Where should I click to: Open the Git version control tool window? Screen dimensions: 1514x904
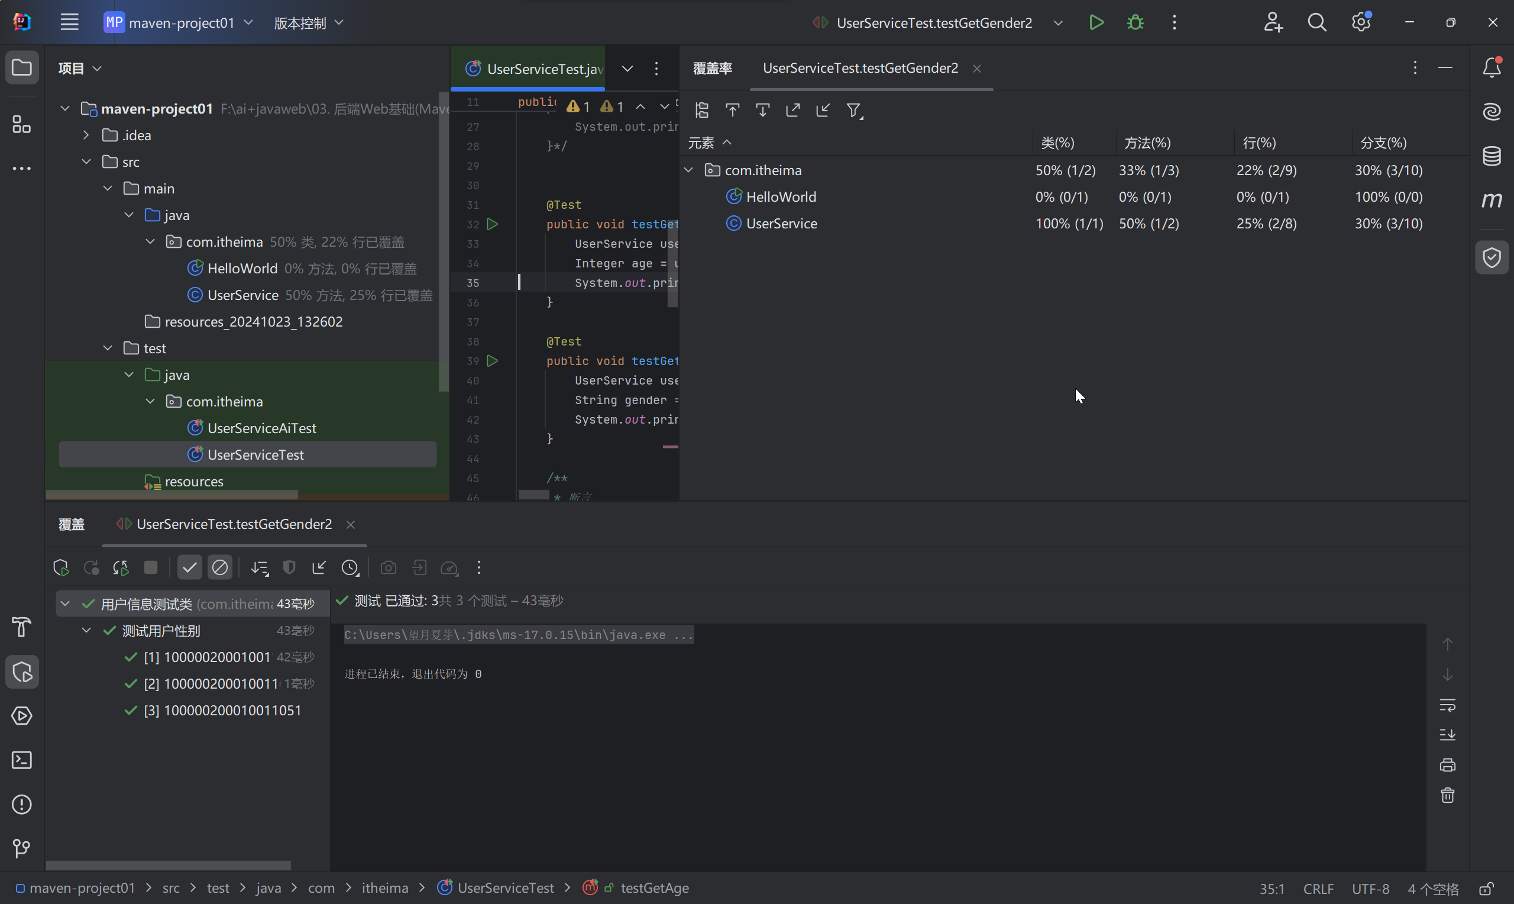[x=22, y=848]
